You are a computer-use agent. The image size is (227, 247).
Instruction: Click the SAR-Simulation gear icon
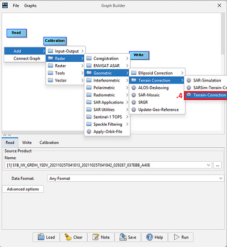coord(189,80)
